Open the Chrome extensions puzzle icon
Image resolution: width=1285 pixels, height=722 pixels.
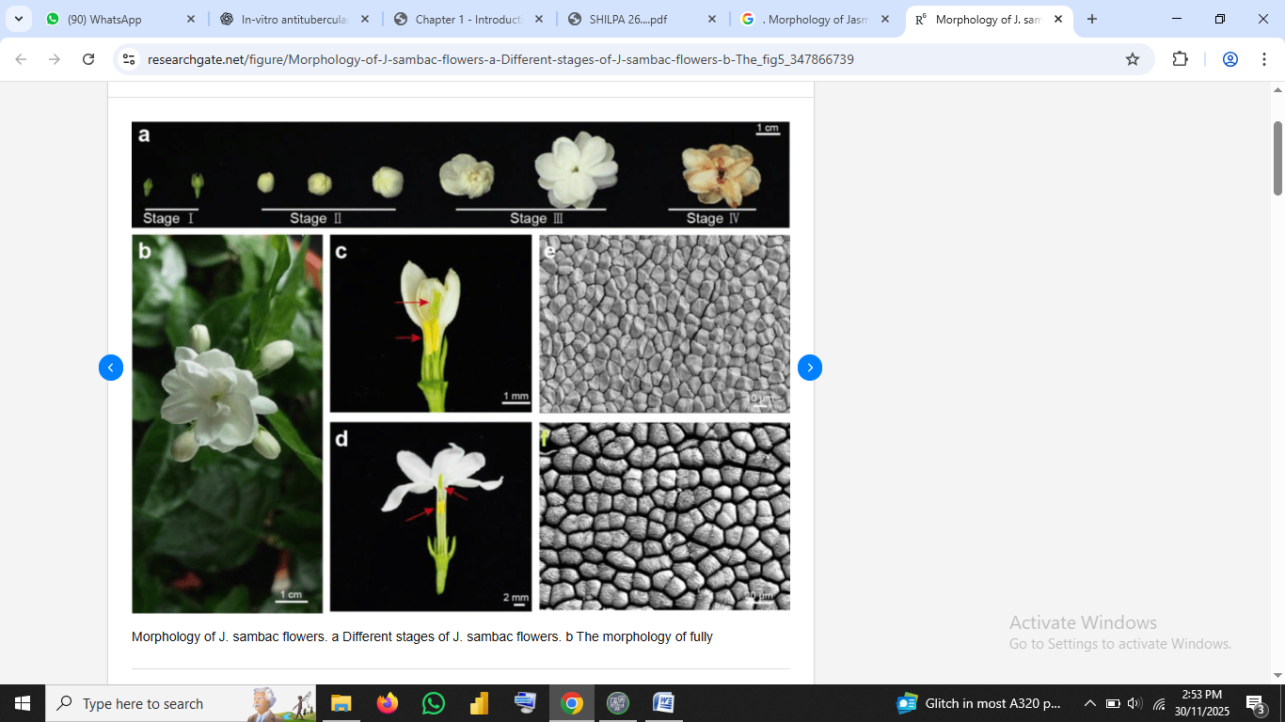[1180, 59]
